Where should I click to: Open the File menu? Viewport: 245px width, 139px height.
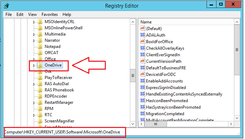tap(9, 14)
